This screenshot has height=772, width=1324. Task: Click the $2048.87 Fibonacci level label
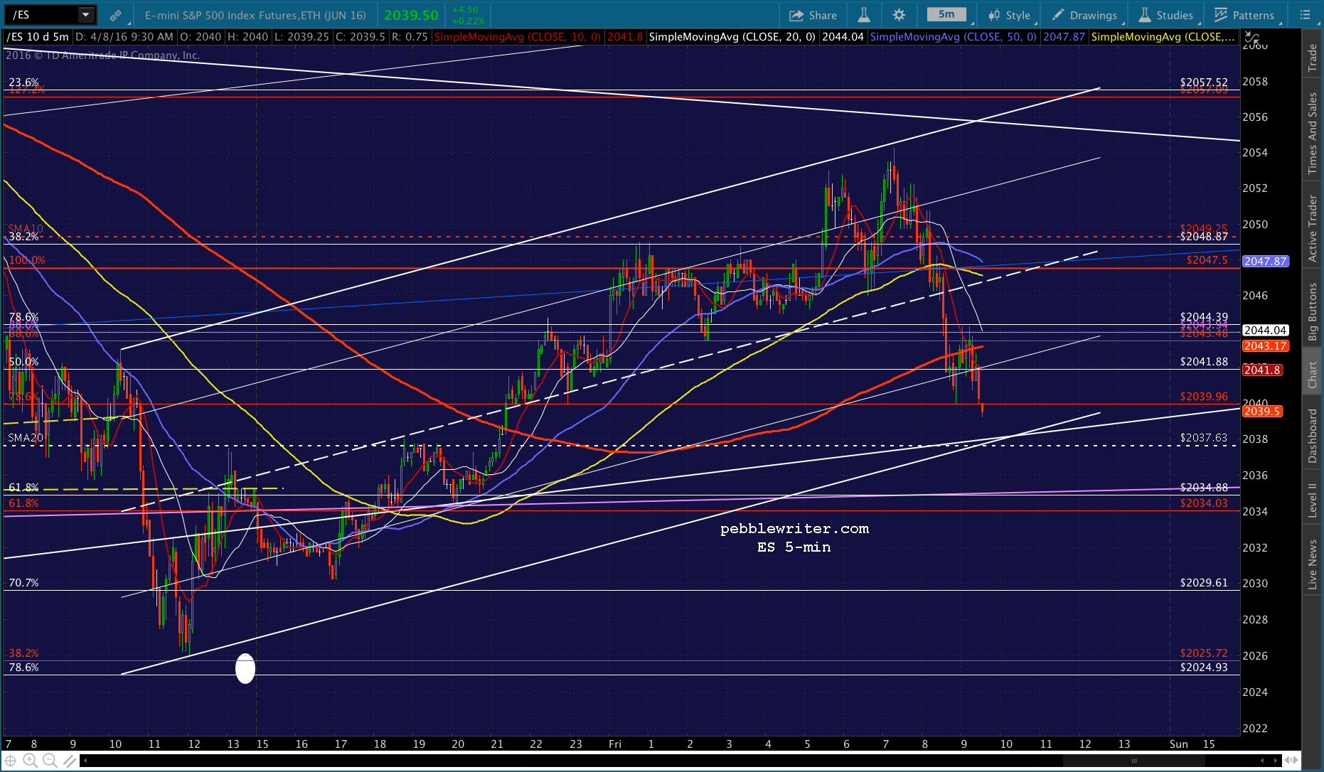[1204, 237]
